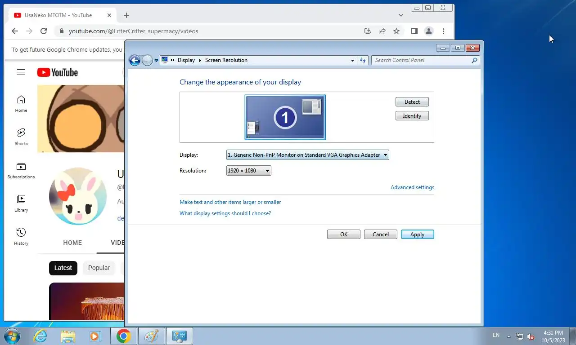Reload the YouTube page in Chrome
Viewport: 576px width, 345px height.
[44, 31]
